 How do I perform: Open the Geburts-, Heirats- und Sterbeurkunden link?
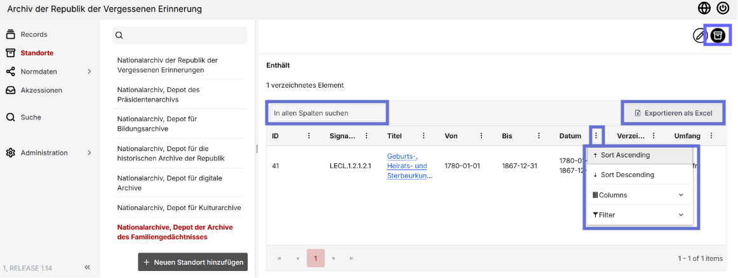407,166
